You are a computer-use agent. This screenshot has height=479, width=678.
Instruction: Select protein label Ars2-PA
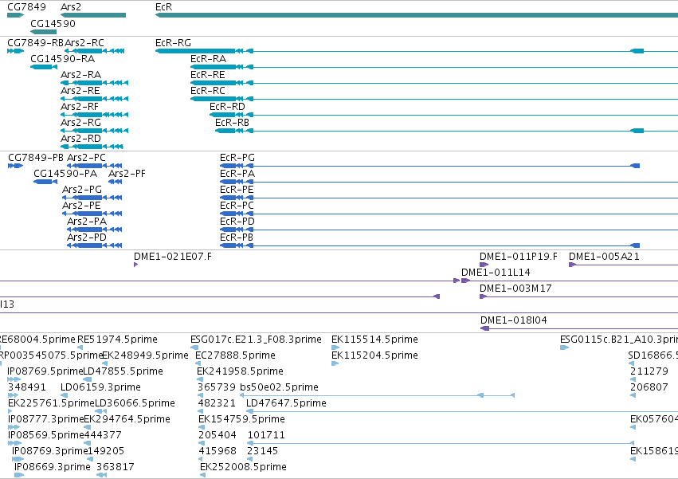tap(87, 222)
